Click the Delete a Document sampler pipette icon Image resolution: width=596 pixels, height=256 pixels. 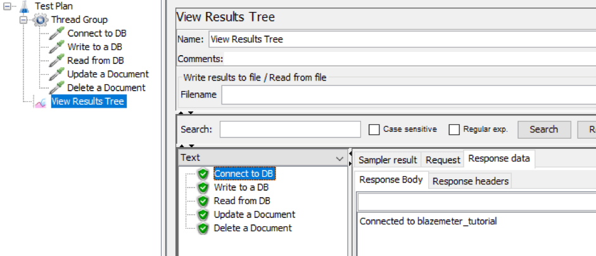[57, 88]
